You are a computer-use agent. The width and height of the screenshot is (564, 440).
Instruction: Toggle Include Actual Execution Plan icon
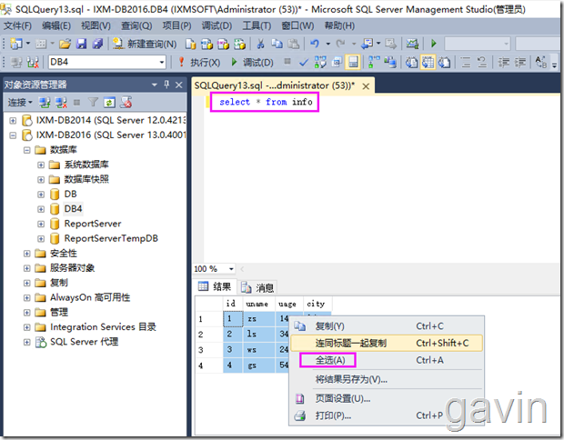[374, 62]
